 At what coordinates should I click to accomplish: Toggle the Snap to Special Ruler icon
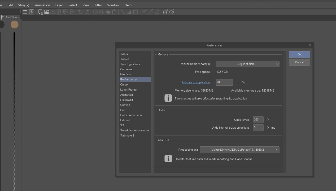[x=150, y=12]
